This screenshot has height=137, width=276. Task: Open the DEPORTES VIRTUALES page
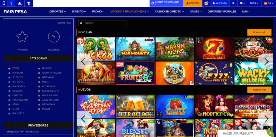coord(222,12)
